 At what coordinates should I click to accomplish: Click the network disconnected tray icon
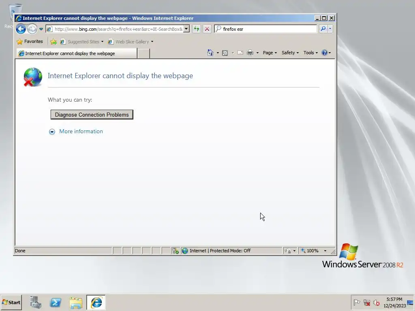[366, 302]
